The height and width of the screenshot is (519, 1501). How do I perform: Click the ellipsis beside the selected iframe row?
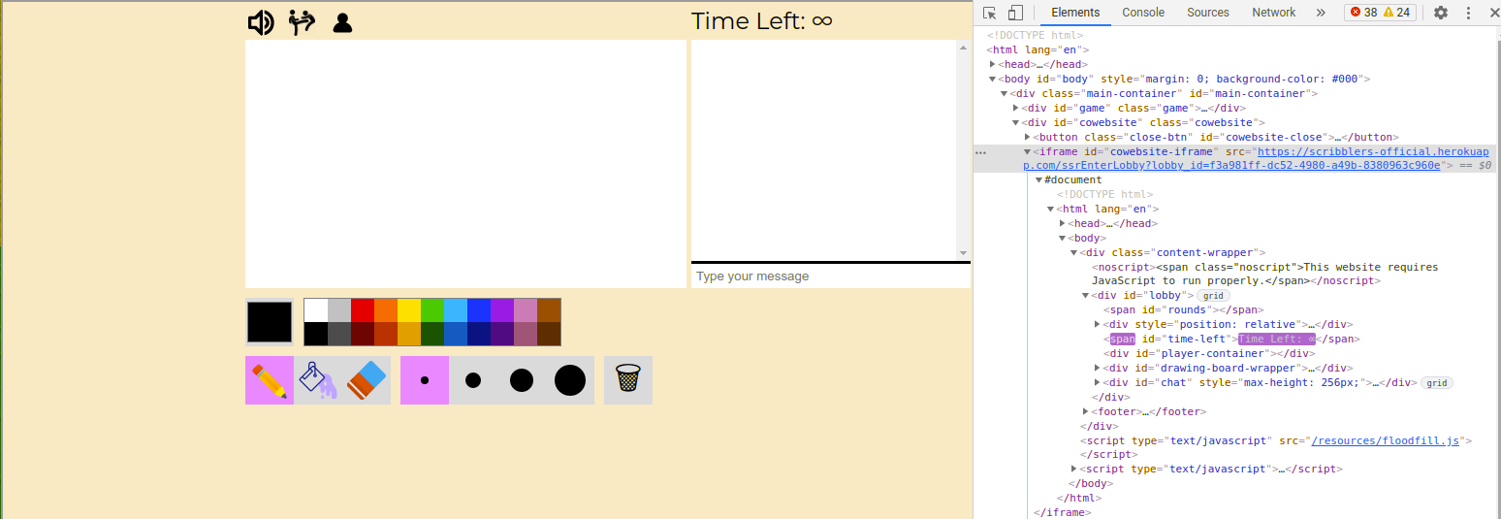pos(981,152)
